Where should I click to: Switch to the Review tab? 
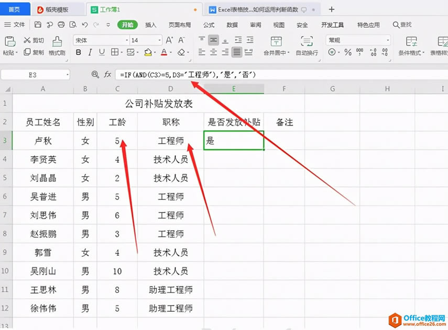pyautogui.click(x=255, y=25)
